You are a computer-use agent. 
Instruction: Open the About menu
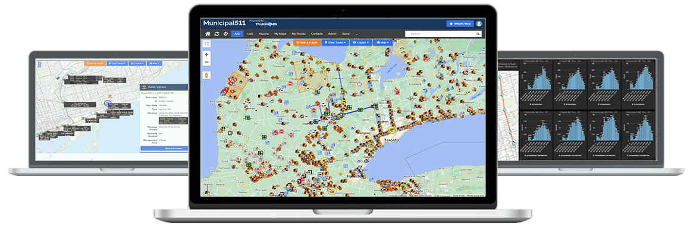coord(346,34)
